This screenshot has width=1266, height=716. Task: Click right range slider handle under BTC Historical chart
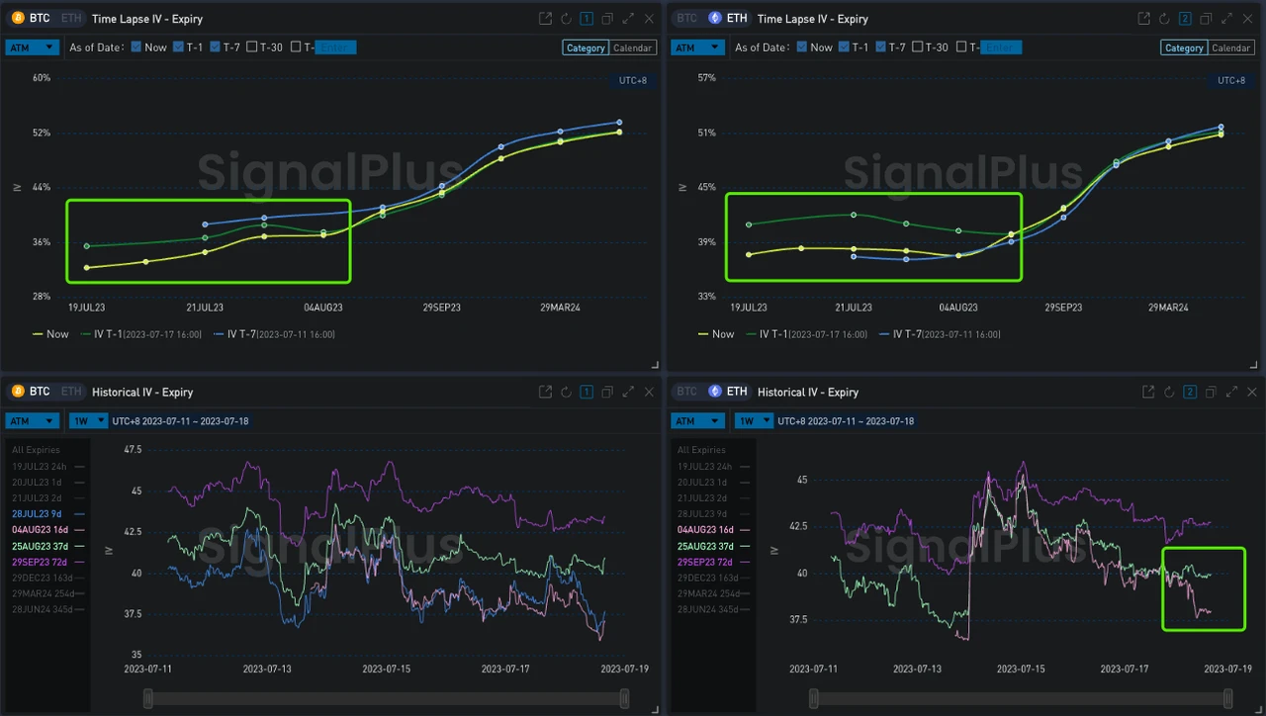624,699
